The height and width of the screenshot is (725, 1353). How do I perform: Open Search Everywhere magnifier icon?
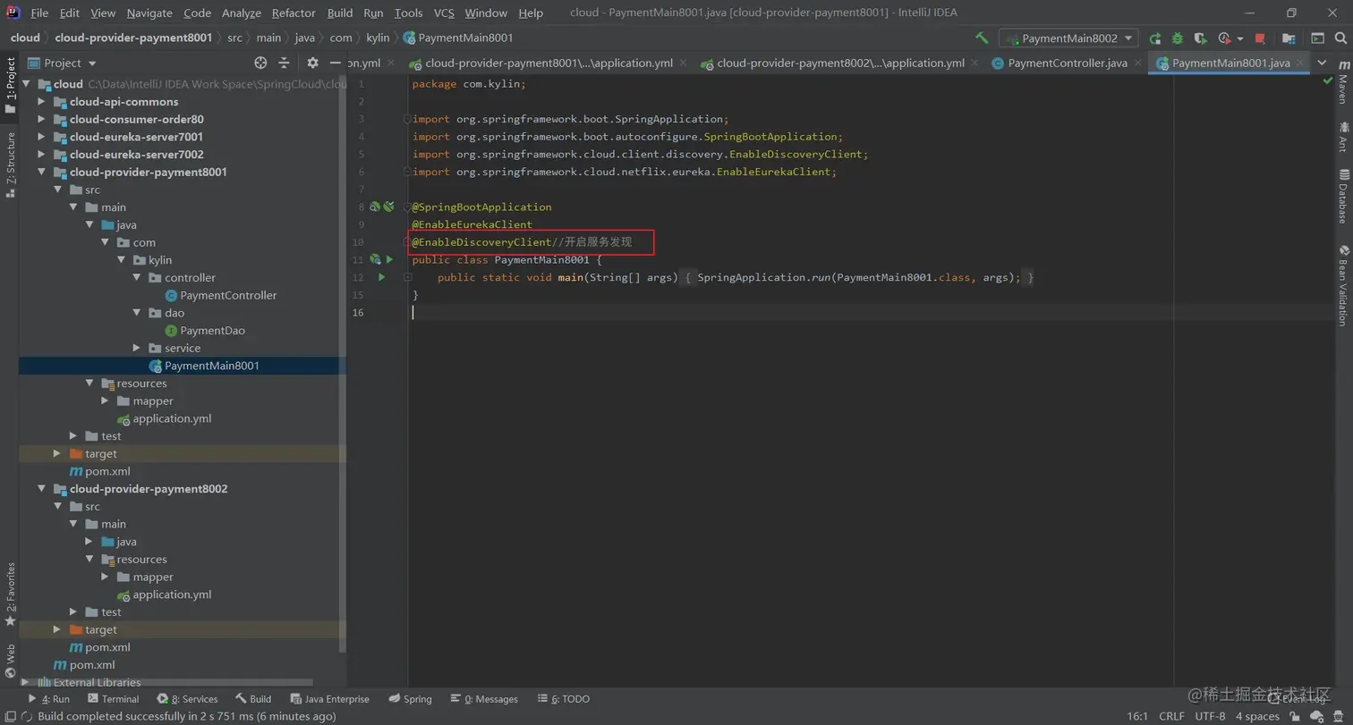coord(1340,38)
